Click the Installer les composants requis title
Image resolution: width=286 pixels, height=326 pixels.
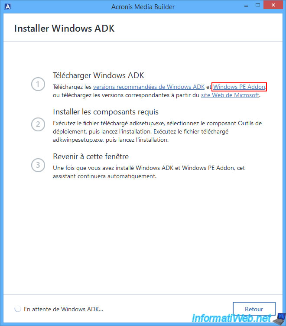106,112
